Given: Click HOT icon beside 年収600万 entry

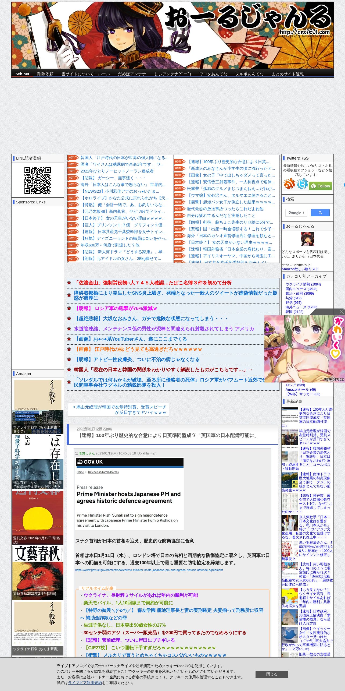Looking at the screenshot, I should point(73,245).
